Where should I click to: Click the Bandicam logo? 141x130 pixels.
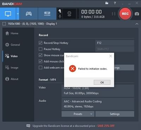click(x=12, y=4)
